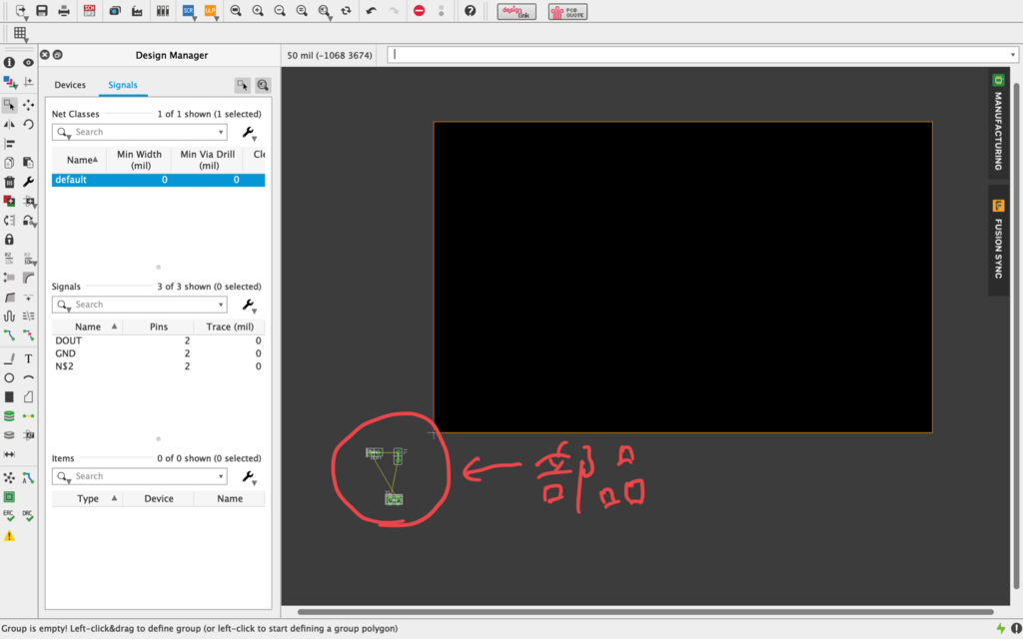Viewport: 1023px width, 639px height.
Task: Select the Dimension measurement tool
Action: click(x=9, y=454)
